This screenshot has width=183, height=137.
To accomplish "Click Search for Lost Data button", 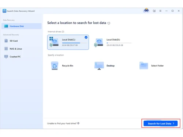I will click(x=161, y=123).
